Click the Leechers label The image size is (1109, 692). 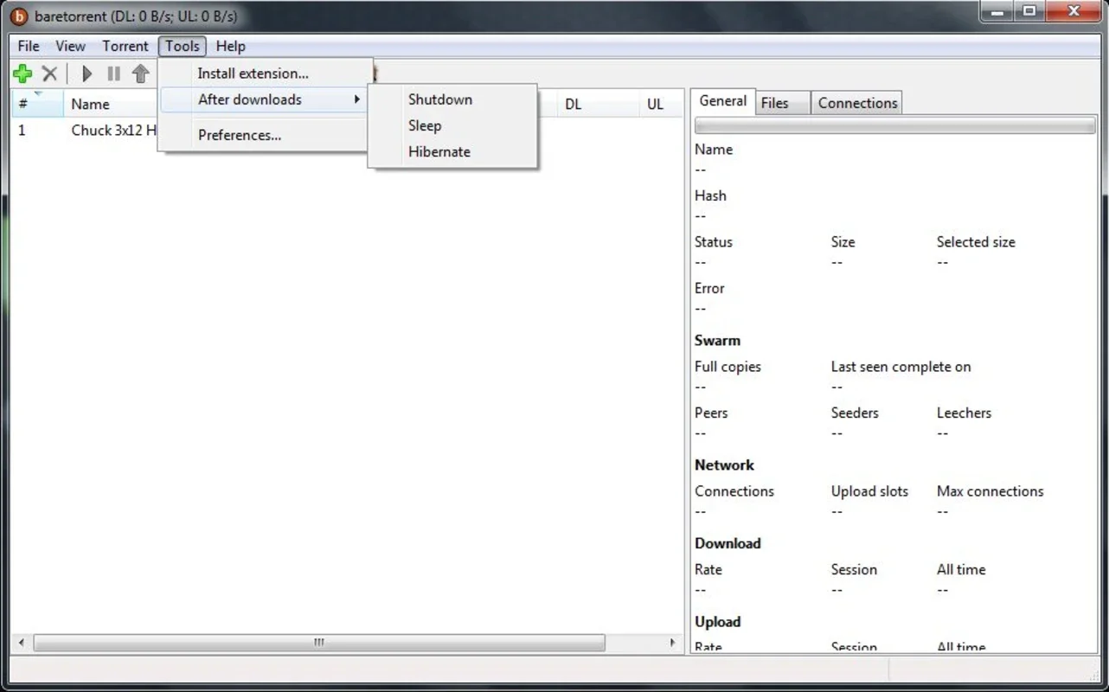point(964,413)
